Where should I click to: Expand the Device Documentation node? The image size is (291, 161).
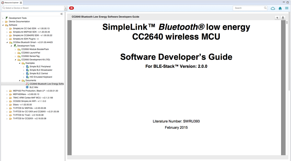(3, 21)
